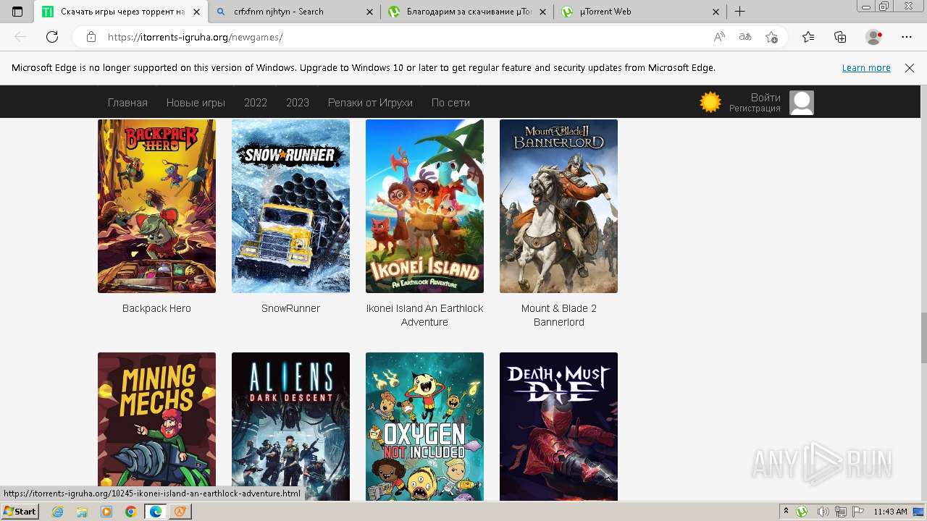This screenshot has width=927, height=521.
Task: Click Mount & Blade 2 Bannerlord title
Action: [558, 315]
